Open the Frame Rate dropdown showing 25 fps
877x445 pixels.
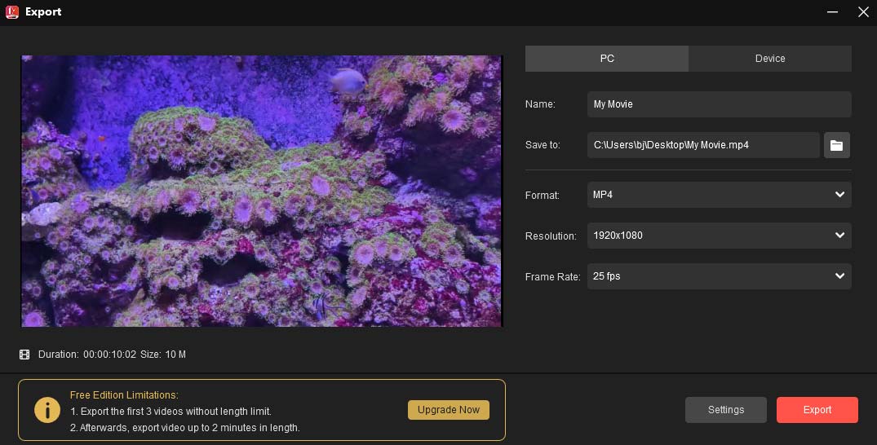click(720, 276)
